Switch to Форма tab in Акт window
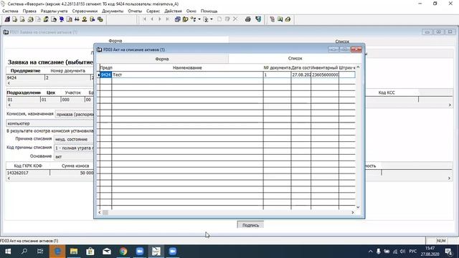459x258 pixels. coord(162,59)
